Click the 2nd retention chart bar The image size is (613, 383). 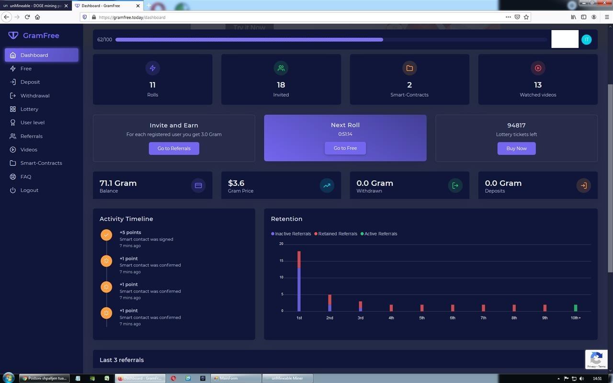point(329,303)
